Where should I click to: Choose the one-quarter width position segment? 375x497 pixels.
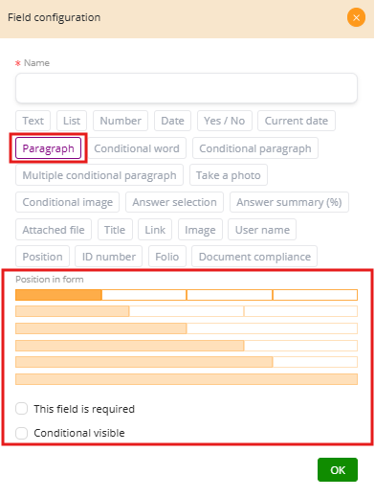point(58,295)
